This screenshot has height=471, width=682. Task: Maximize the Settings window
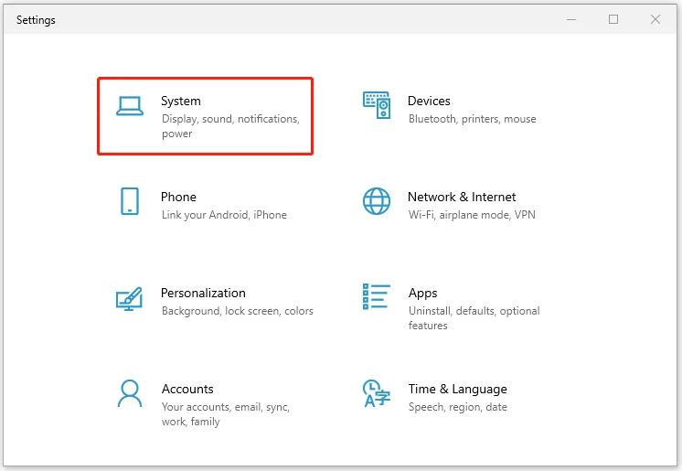[x=613, y=19]
